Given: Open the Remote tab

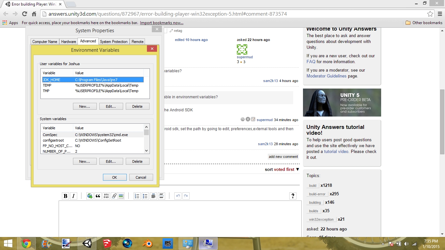Looking at the screenshot, I should (x=137, y=42).
